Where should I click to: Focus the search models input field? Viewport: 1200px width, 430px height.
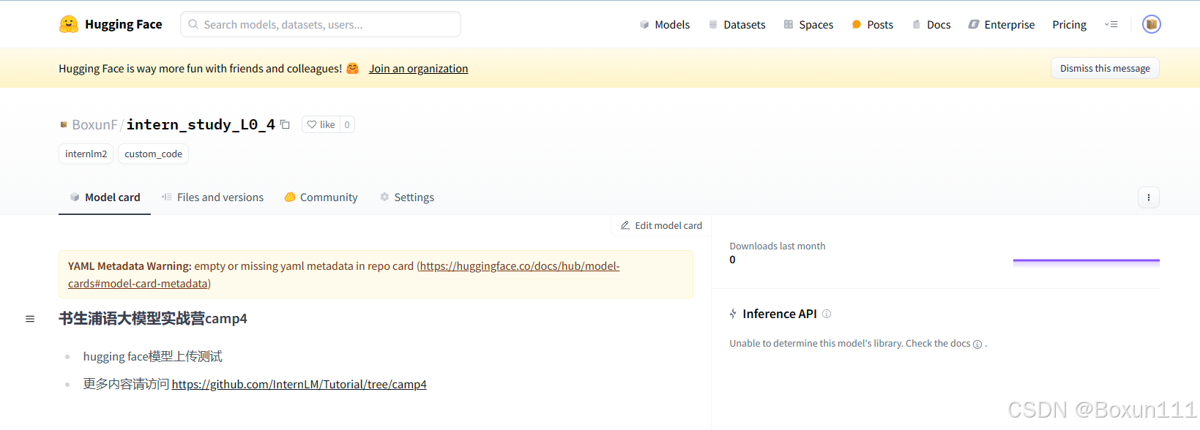point(321,24)
